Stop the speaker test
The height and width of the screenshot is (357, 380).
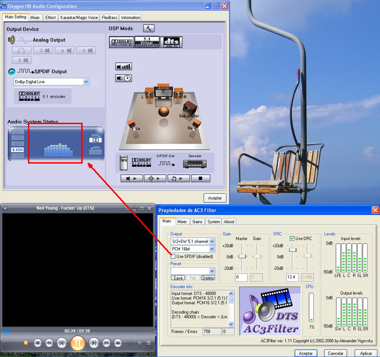(x=200, y=178)
